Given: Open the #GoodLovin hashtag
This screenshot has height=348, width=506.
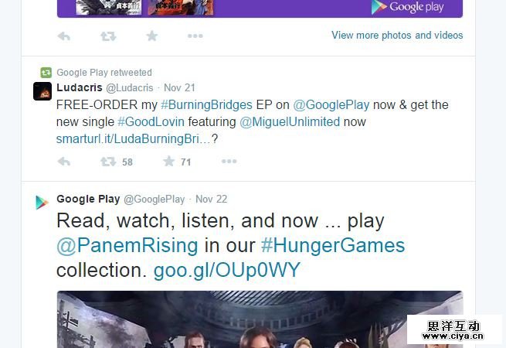Looking at the screenshot, I should (x=151, y=122).
